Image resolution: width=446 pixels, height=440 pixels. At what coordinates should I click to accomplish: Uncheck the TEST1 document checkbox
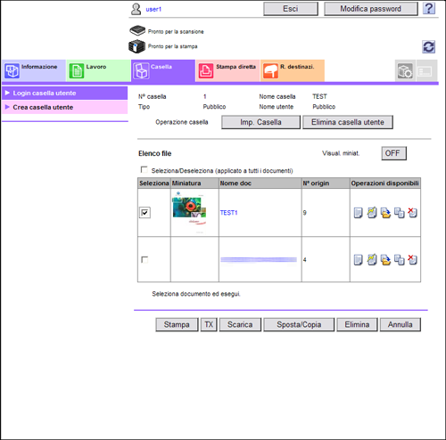[x=145, y=213]
